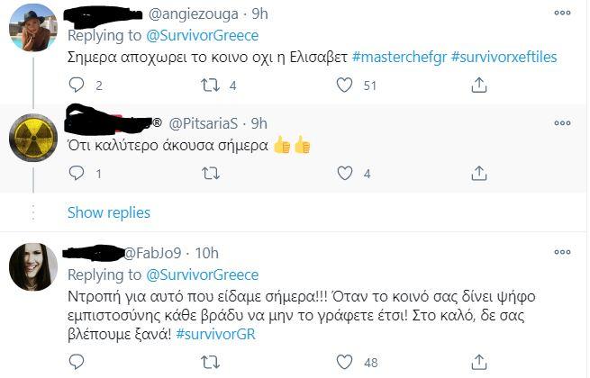The width and height of the screenshot is (590, 378).
Task: Open the radioactive symbol profile avatar
Action: 33,138
